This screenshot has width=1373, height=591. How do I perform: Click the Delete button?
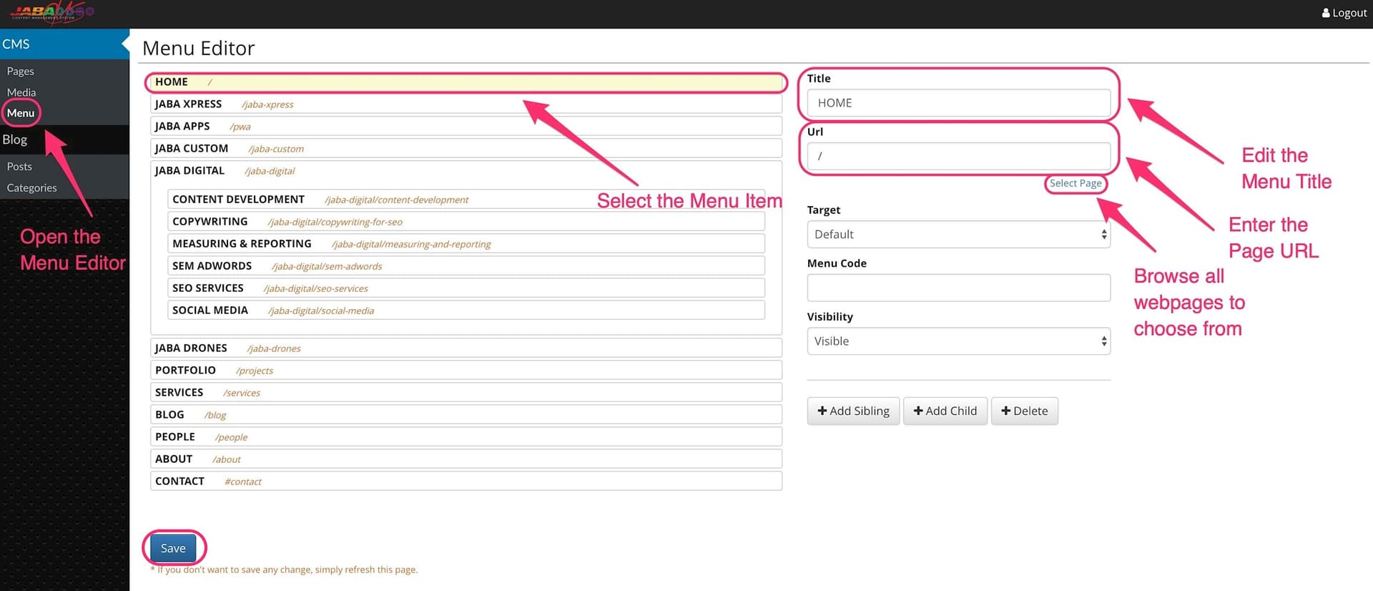[1024, 411]
